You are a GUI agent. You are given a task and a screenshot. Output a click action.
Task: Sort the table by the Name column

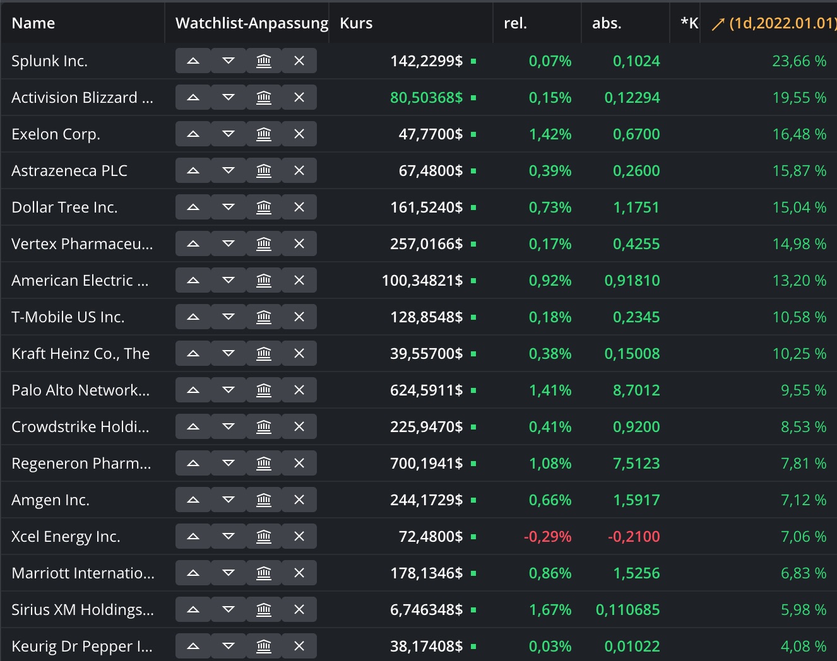(x=33, y=23)
